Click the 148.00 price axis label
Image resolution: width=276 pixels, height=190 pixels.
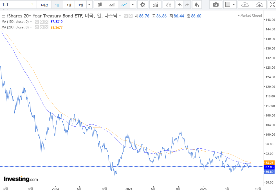point(270,19)
